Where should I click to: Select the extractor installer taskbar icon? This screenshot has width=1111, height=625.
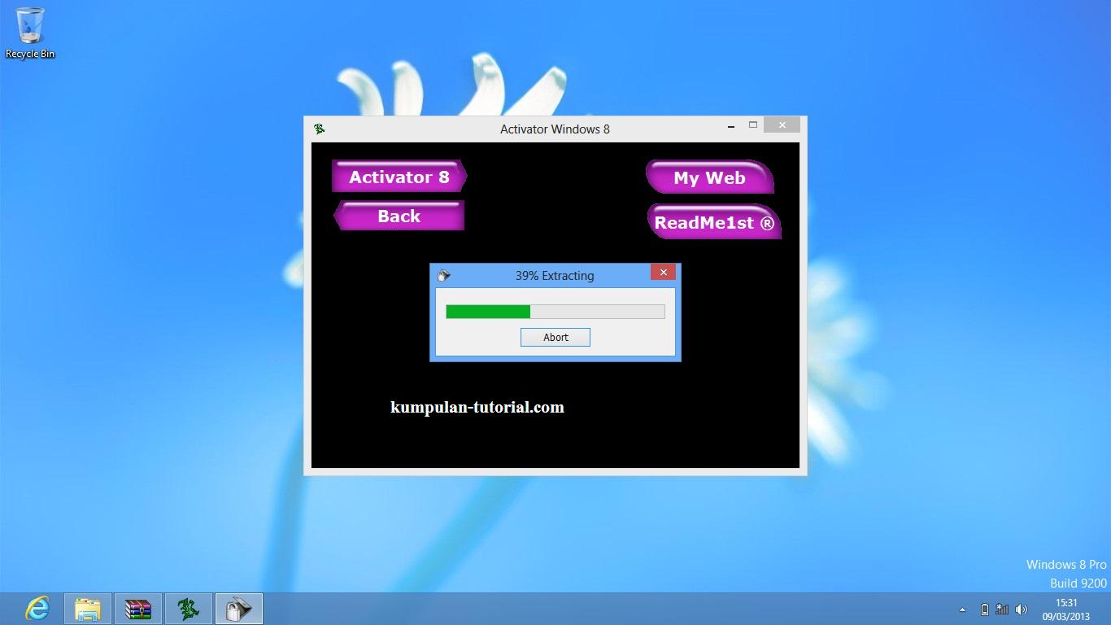tap(239, 609)
